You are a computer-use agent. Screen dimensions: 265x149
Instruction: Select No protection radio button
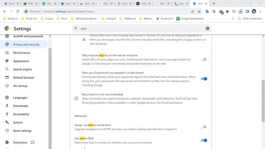click(x=76, y=99)
